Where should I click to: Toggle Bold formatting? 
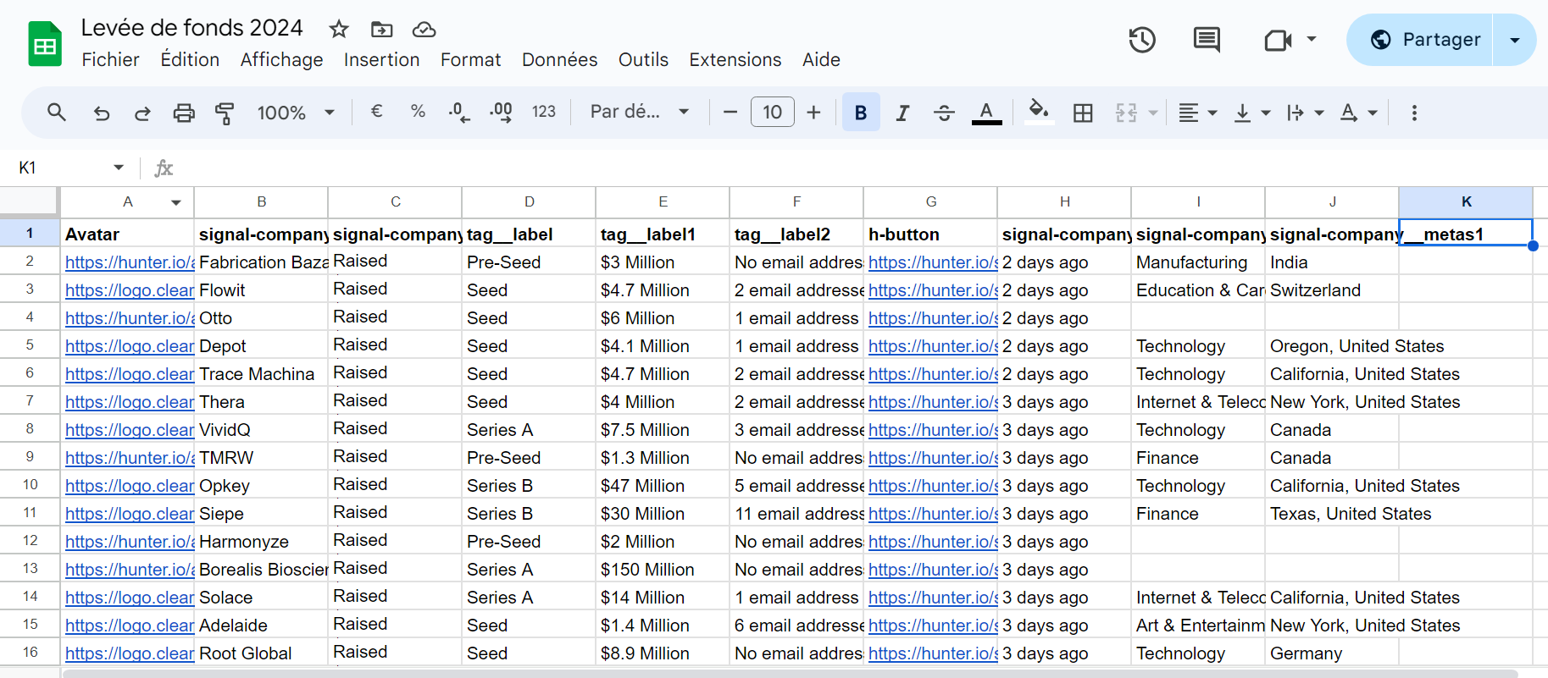pyautogui.click(x=860, y=113)
